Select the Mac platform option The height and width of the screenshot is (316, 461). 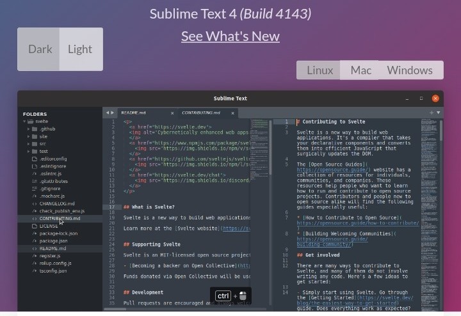click(360, 70)
